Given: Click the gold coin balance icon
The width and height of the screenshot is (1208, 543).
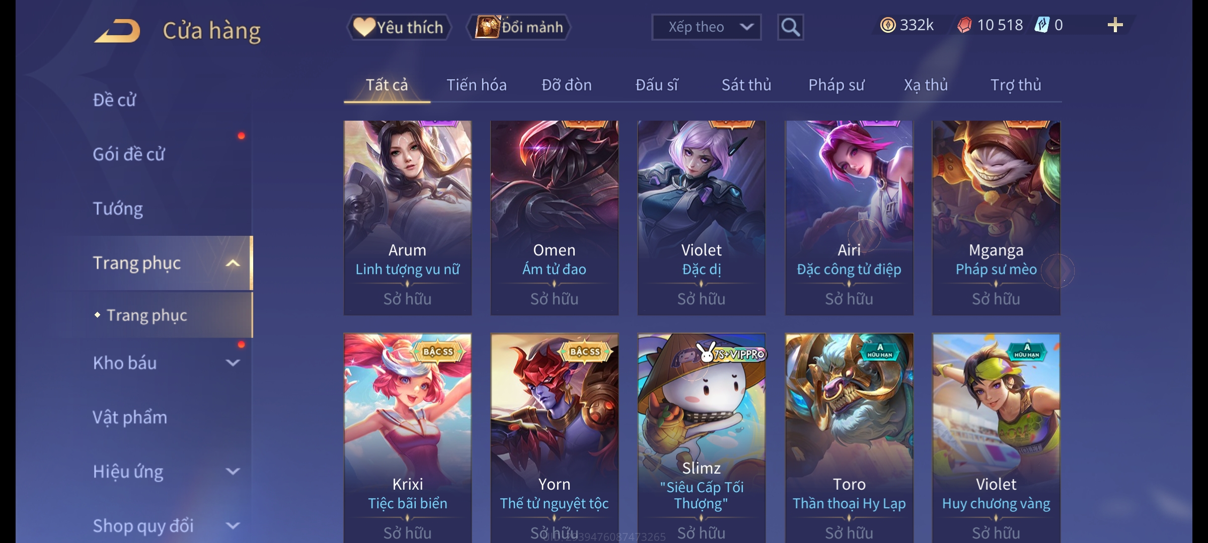Looking at the screenshot, I should pyautogui.click(x=888, y=25).
